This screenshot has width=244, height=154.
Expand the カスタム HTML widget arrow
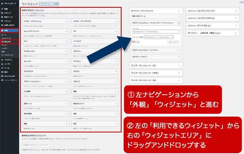click(x=67, y=51)
